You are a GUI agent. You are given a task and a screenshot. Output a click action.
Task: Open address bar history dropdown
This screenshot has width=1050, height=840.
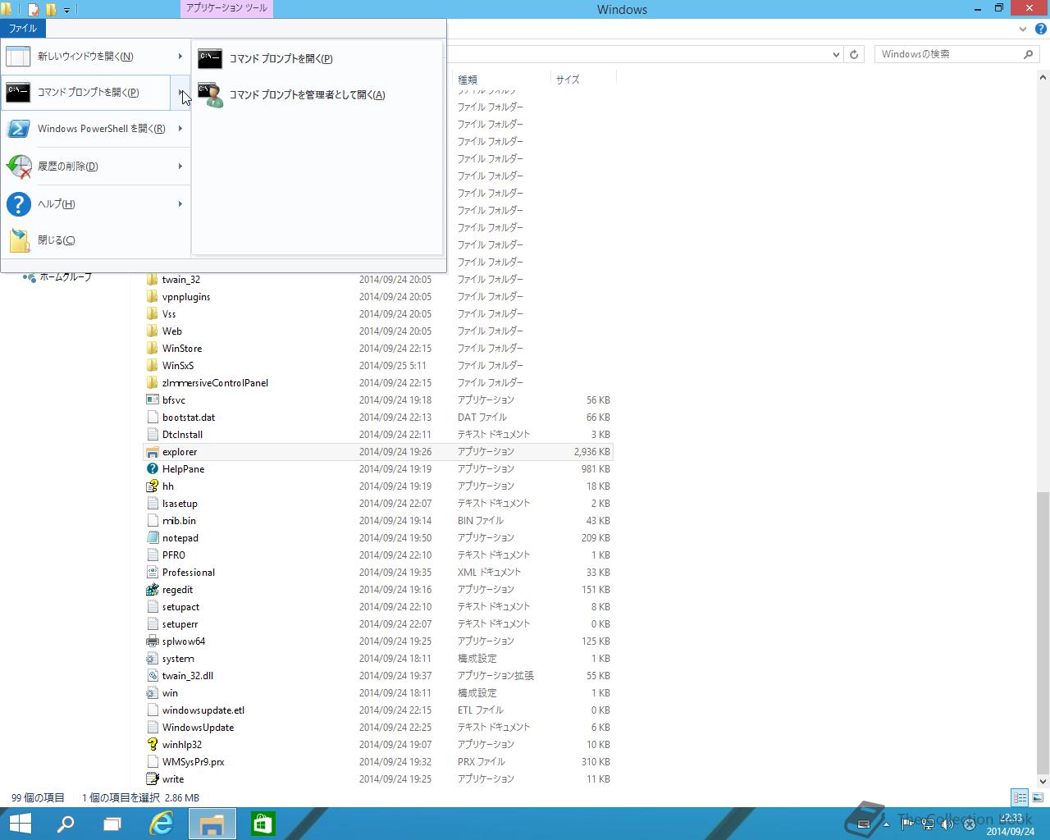(x=836, y=54)
